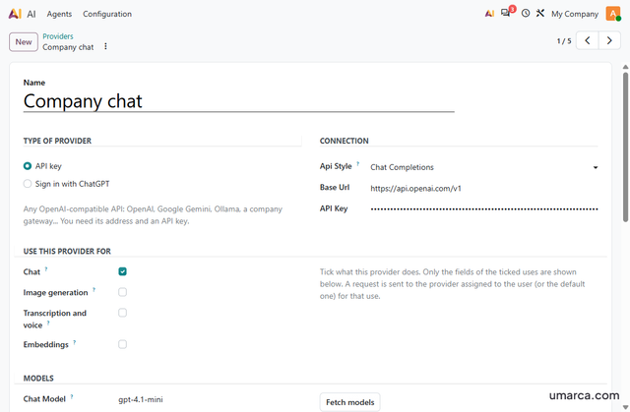
Task: Click the MODELS section heading
Action: (38, 379)
